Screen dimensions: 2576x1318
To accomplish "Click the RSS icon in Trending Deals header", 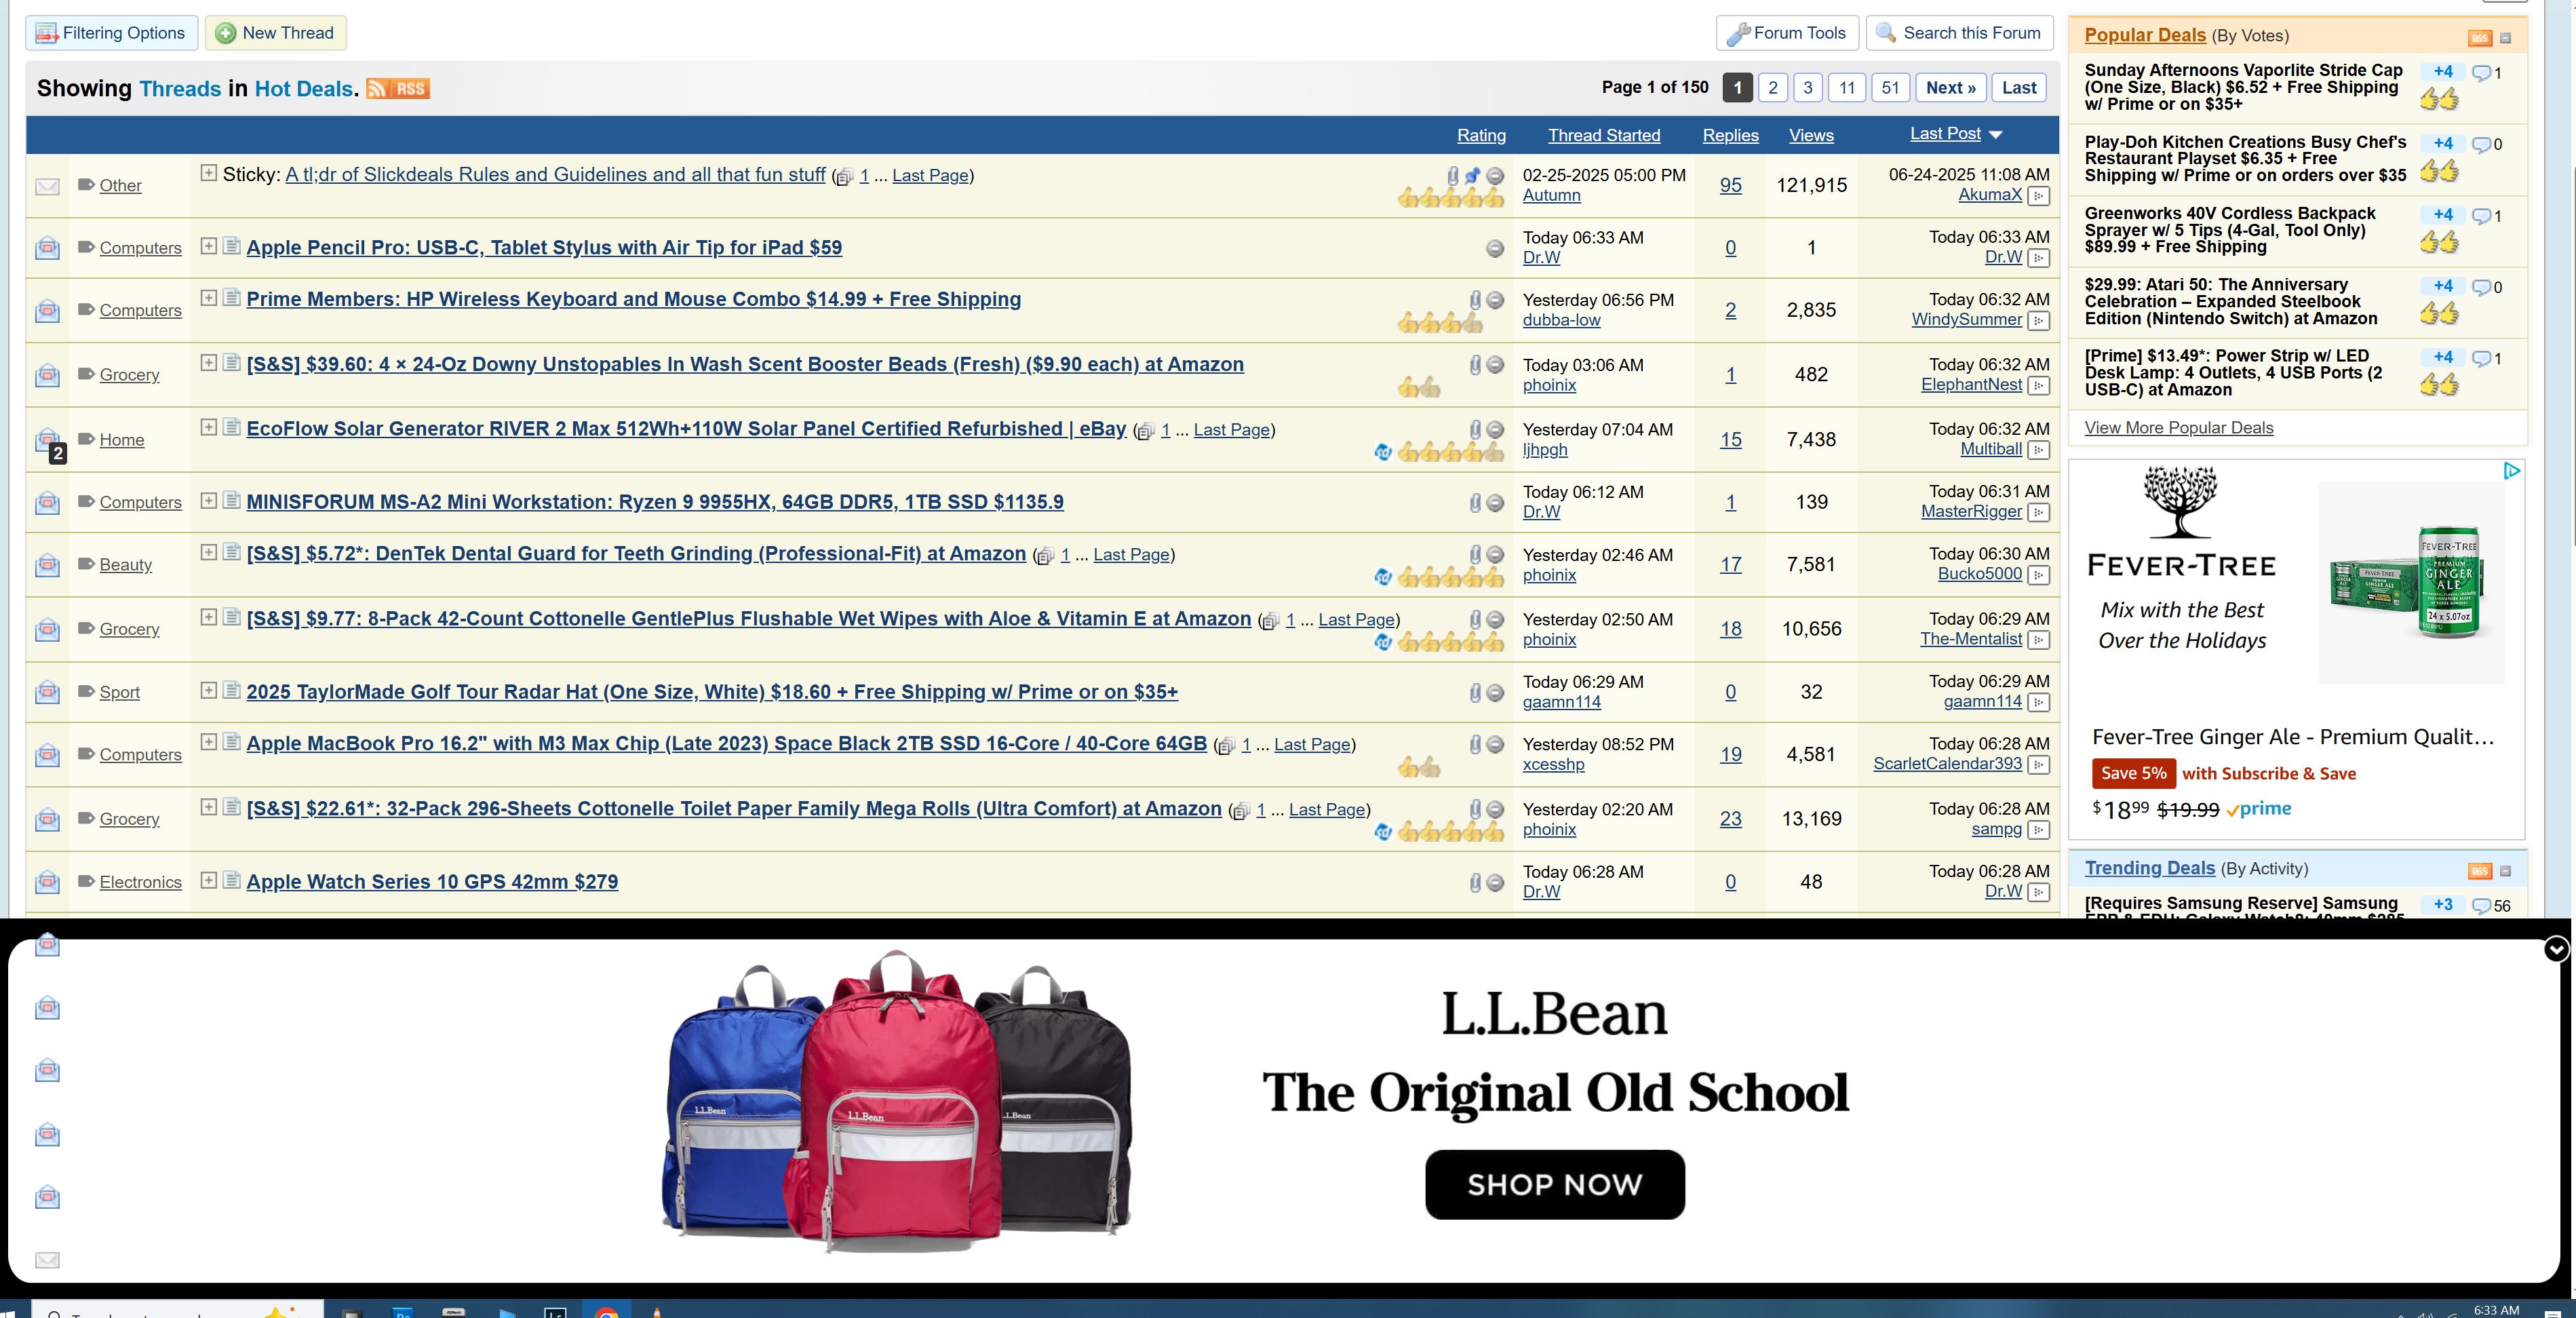I will pyautogui.click(x=2479, y=871).
